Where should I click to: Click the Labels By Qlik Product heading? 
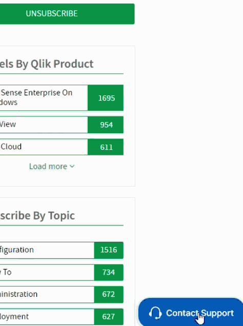(x=47, y=64)
